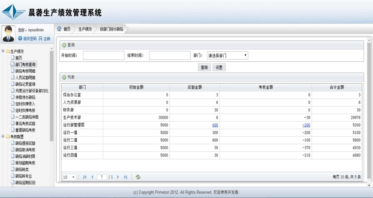Open 缺陷考核明细 in the sidebar
The width and height of the screenshot is (373, 198).
point(25,71)
